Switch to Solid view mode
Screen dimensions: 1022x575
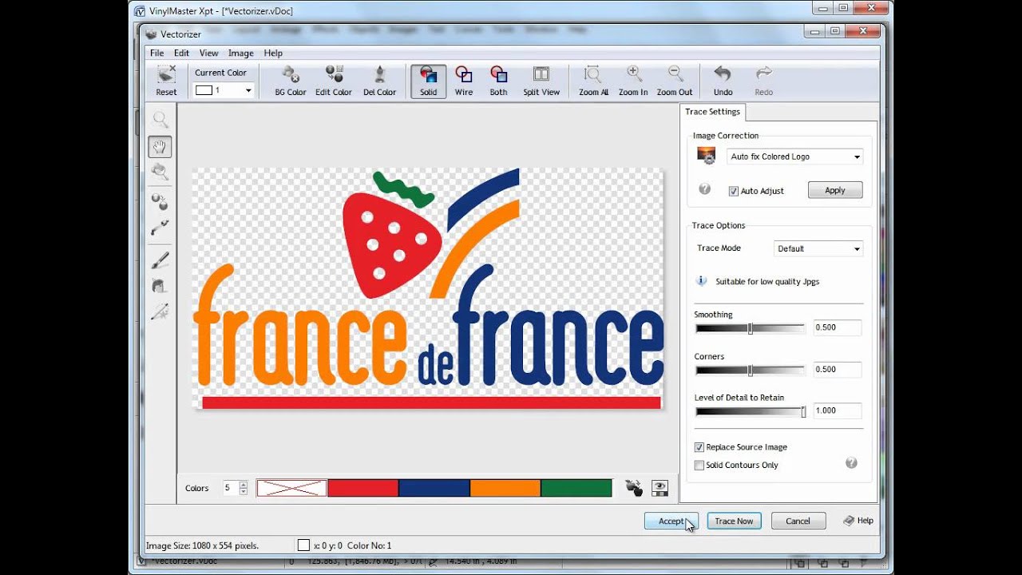429,81
